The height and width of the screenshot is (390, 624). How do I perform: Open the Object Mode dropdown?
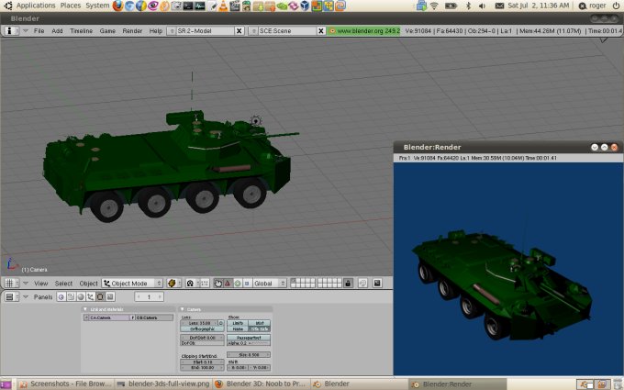[132, 284]
